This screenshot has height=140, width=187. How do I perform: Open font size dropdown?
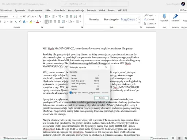[21, 16]
